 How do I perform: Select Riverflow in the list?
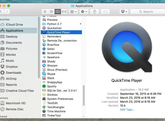click(x=61, y=45)
